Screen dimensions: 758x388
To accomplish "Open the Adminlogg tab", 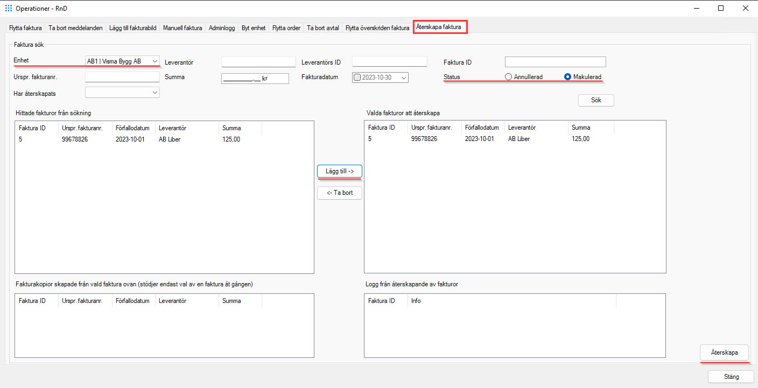I will pos(222,27).
